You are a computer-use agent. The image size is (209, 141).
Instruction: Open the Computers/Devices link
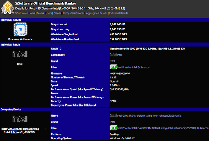pos(74,13)
